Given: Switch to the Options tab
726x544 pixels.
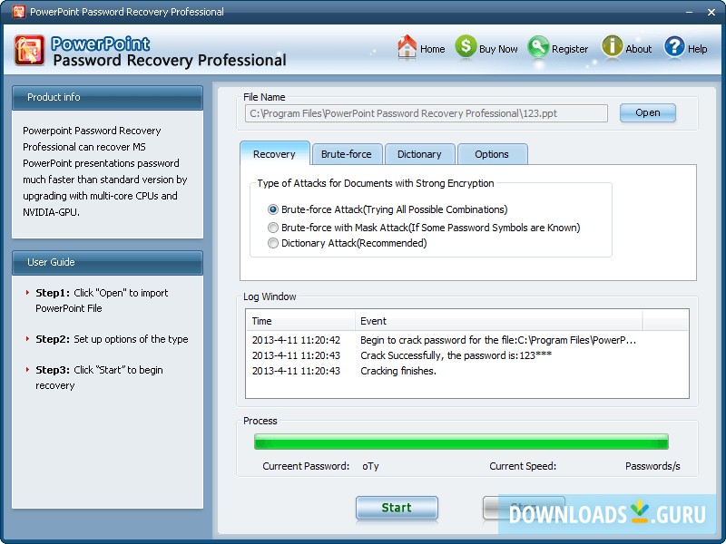Looking at the screenshot, I should click(493, 154).
